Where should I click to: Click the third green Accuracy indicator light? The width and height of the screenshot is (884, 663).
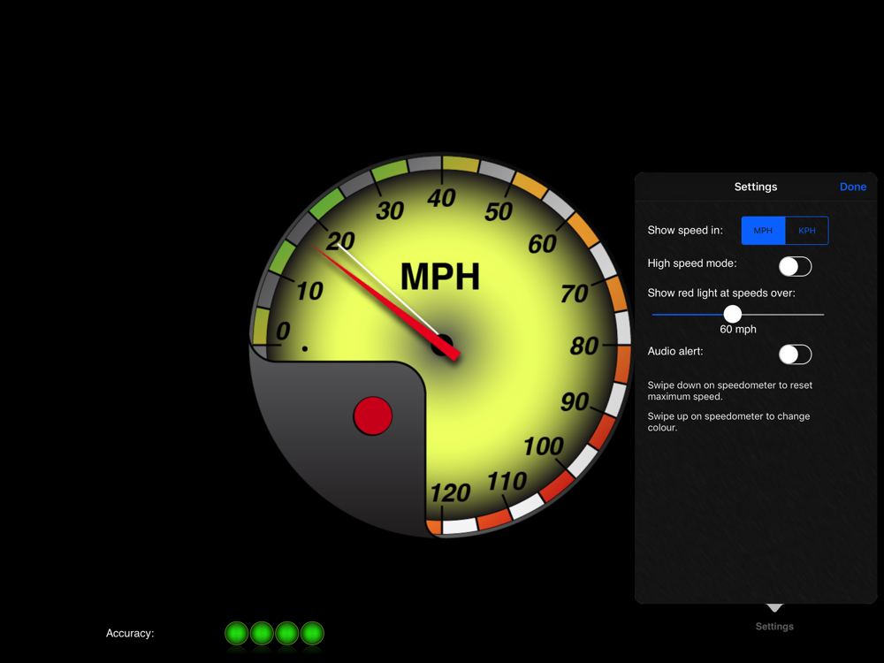click(x=287, y=633)
